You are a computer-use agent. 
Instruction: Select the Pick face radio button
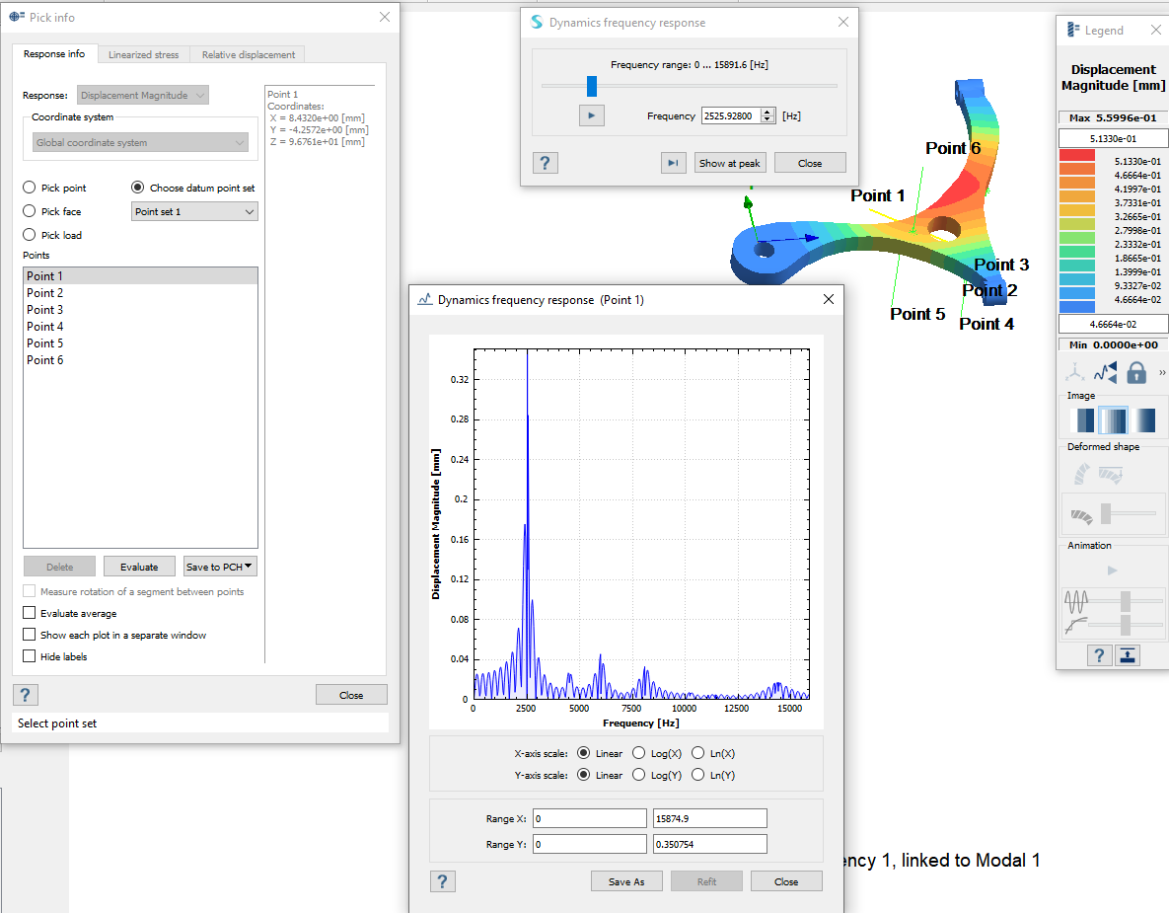[x=29, y=211]
